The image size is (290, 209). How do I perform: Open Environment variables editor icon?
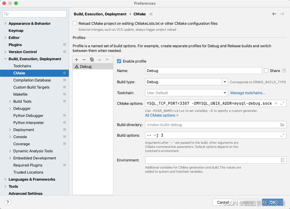point(282,160)
